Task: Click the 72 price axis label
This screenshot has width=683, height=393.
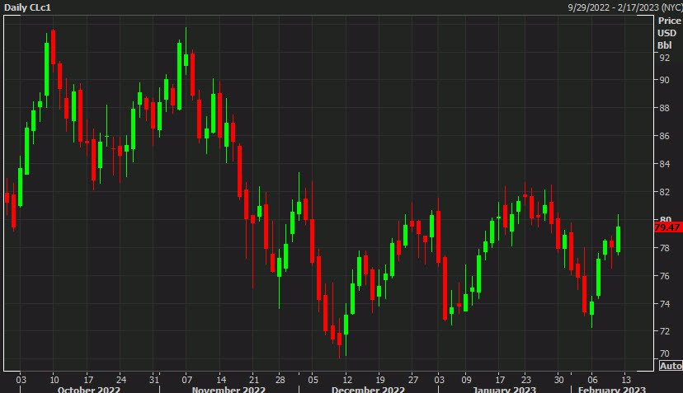Action: [664, 331]
